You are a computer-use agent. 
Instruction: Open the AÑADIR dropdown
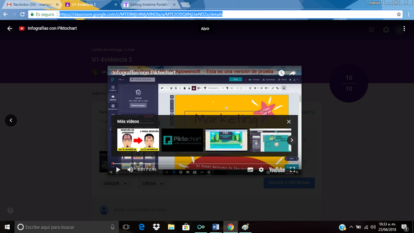coord(115,183)
